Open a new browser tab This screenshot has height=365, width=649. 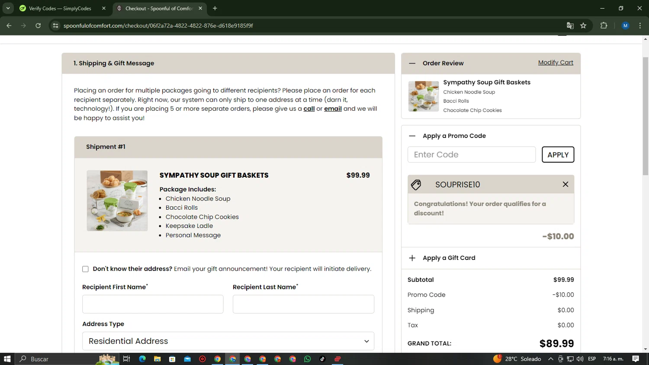[x=215, y=8]
